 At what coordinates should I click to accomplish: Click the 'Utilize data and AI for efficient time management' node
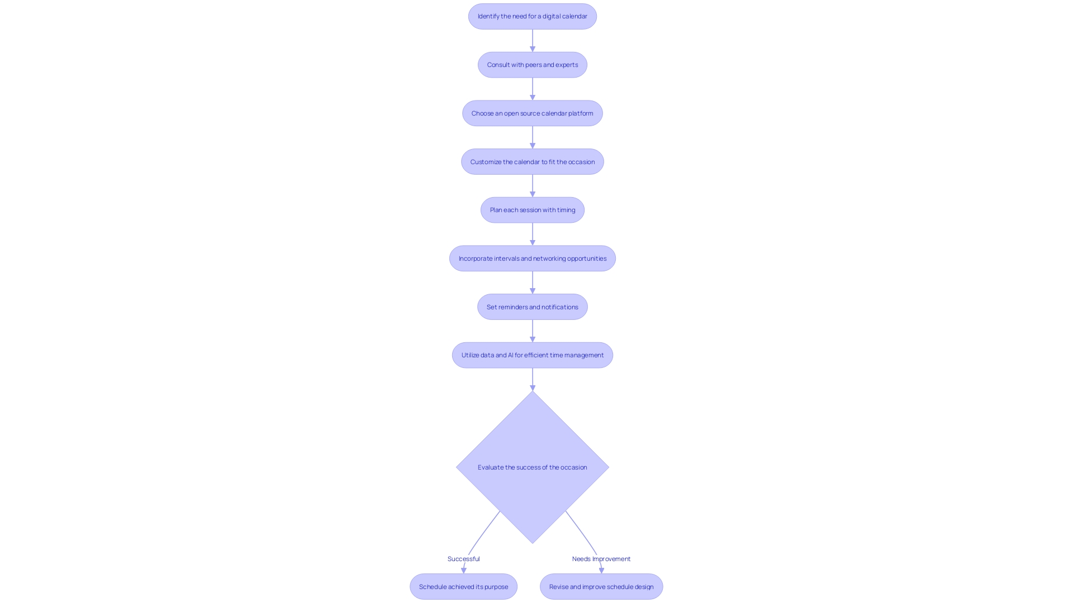tap(532, 355)
